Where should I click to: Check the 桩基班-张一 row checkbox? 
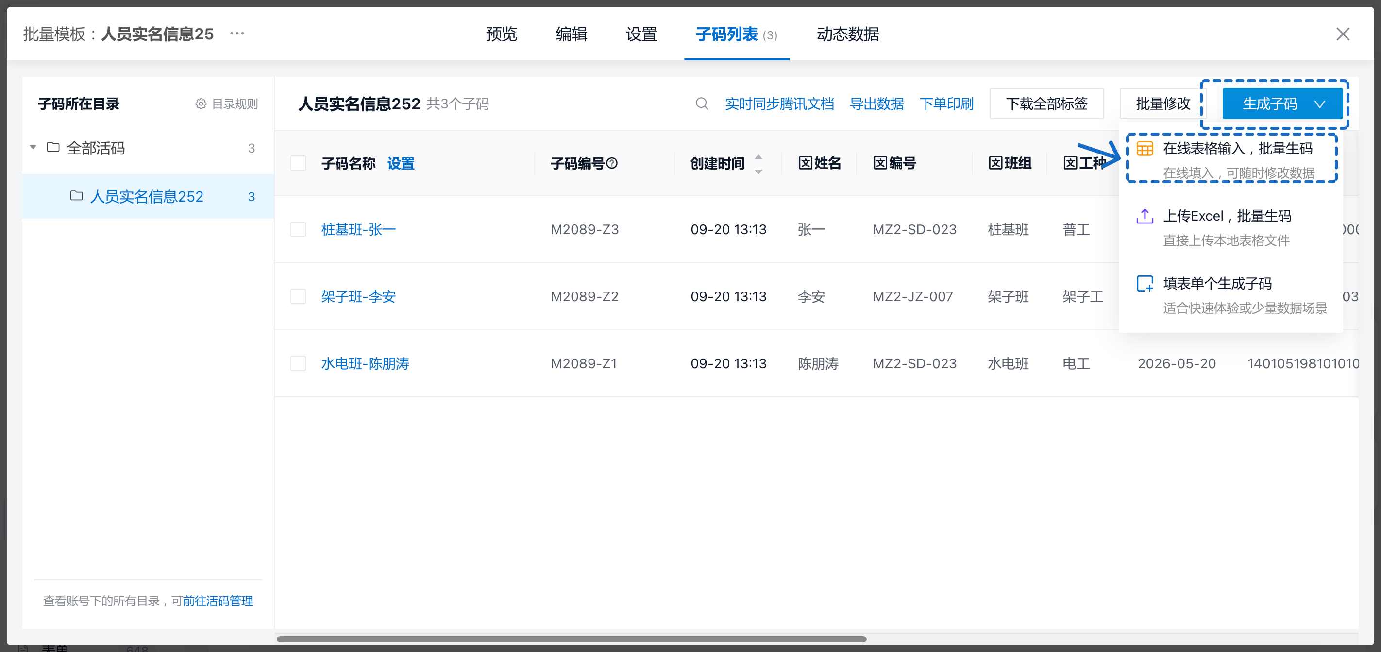coord(298,229)
